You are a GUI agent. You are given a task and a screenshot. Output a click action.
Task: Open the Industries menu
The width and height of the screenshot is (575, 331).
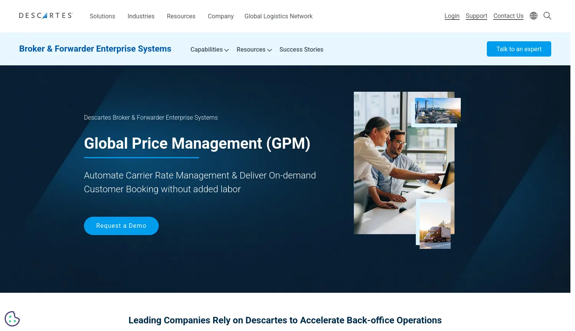click(x=141, y=16)
